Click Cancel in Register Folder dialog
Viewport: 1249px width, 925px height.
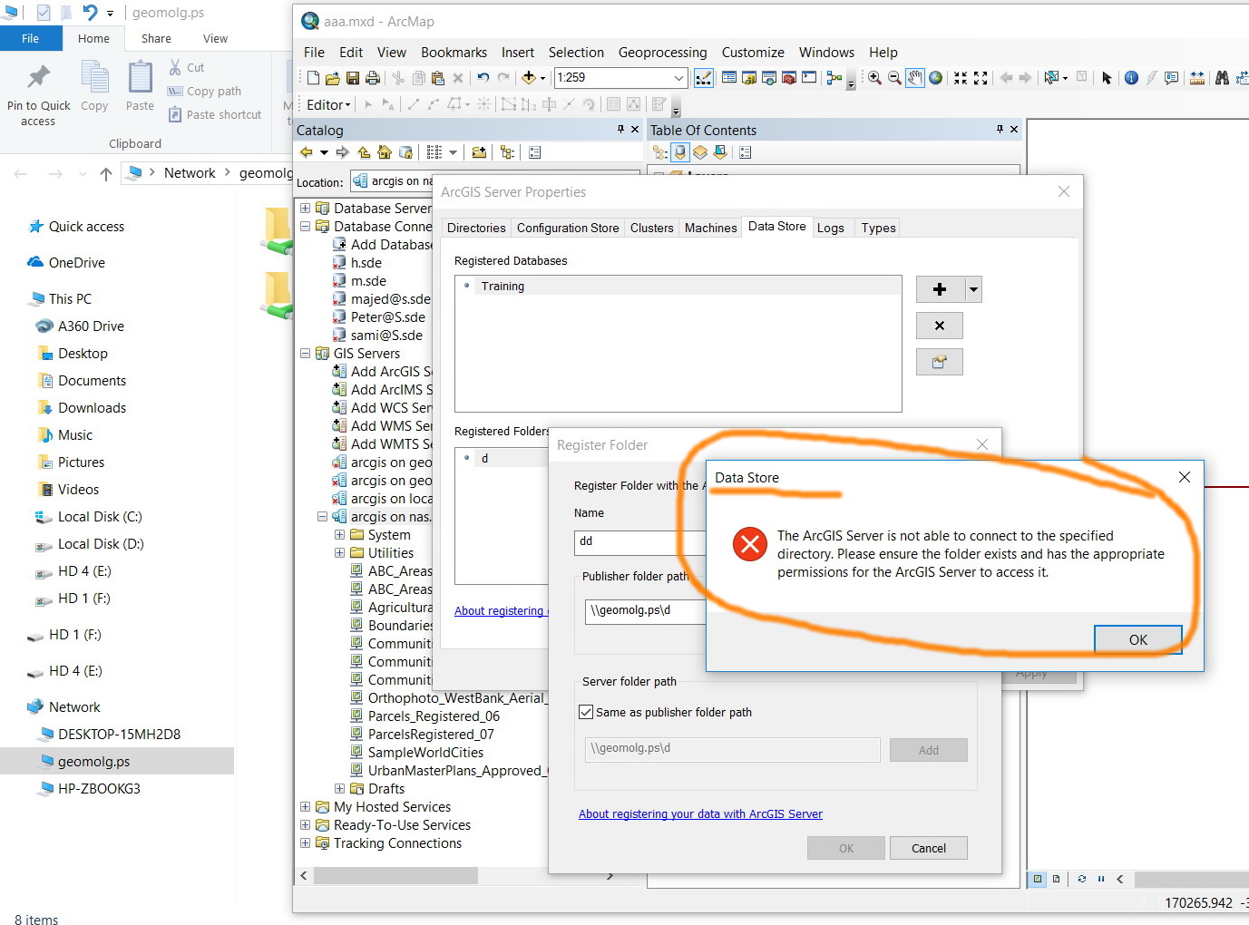tap(928, 848)
